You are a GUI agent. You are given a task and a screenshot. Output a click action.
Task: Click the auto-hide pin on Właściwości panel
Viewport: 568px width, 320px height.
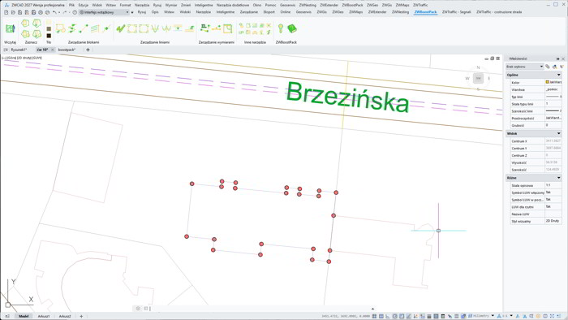pos(558,58)
